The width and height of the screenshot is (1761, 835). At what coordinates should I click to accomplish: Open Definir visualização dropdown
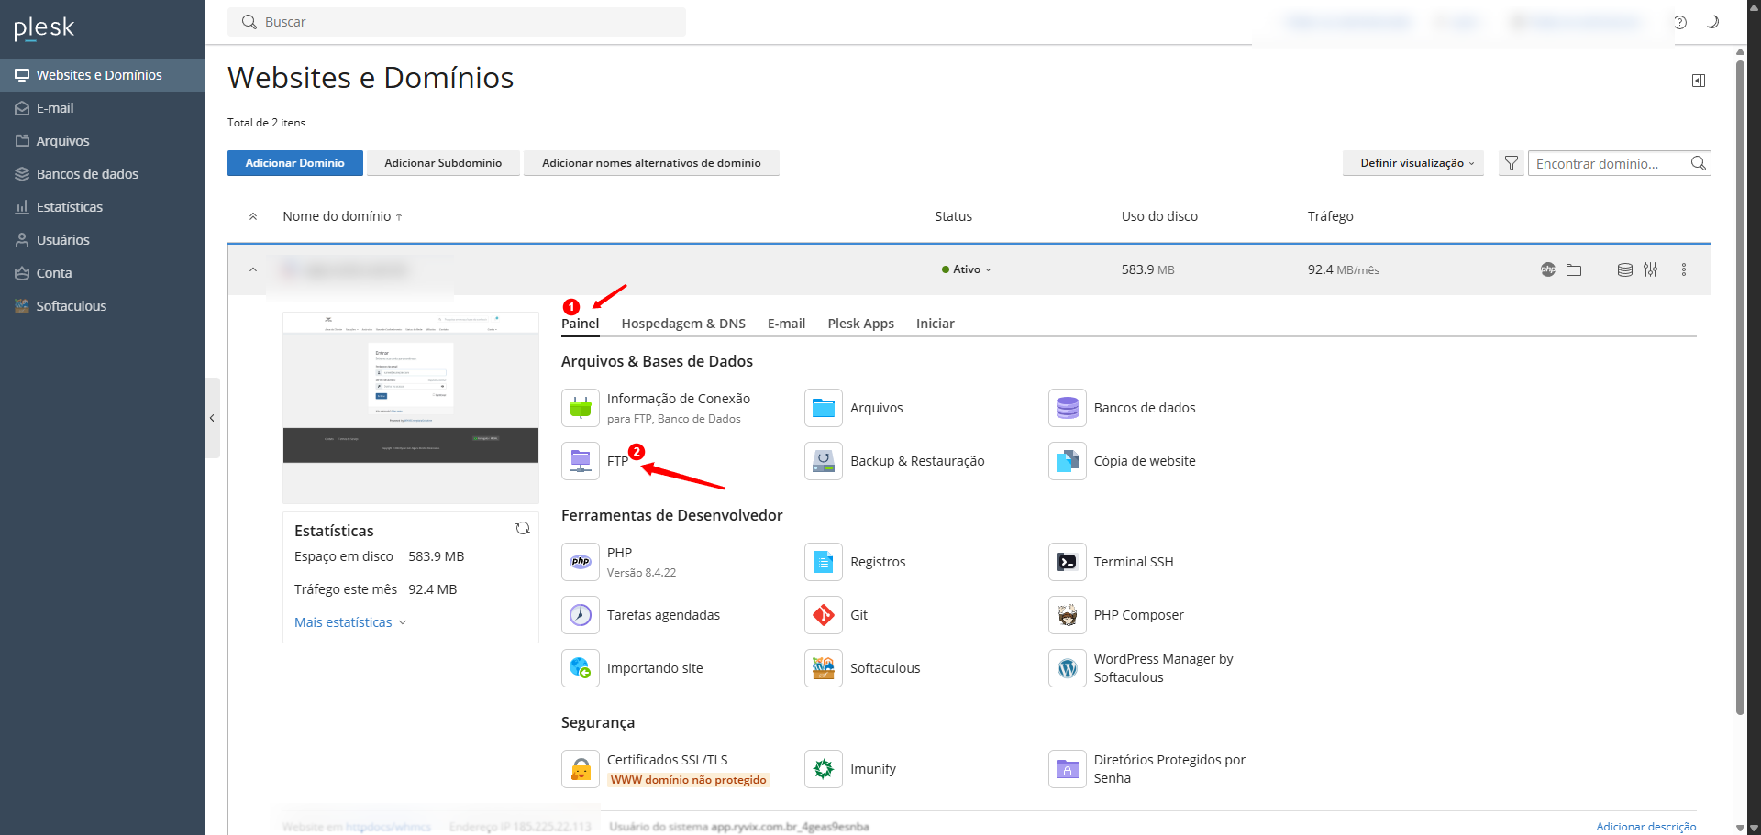point(1413,163)
